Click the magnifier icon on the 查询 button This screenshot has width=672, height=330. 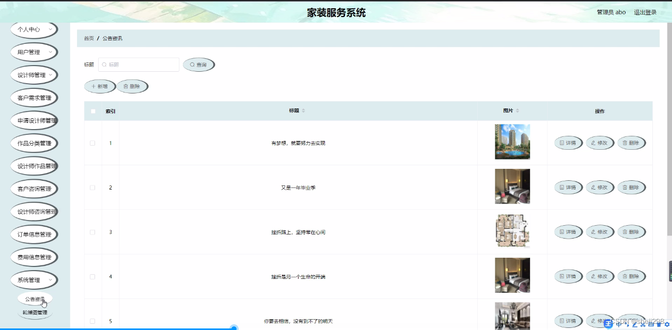pyautogui.click(x=192, y=64)
